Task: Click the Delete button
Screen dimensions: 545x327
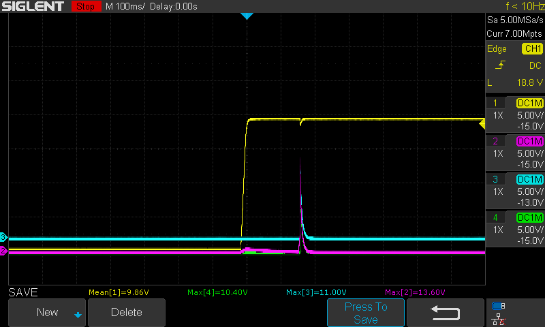Action: tap(127, 312)
